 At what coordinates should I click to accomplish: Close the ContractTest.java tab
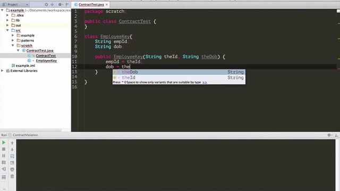click(x=107, y=5)
